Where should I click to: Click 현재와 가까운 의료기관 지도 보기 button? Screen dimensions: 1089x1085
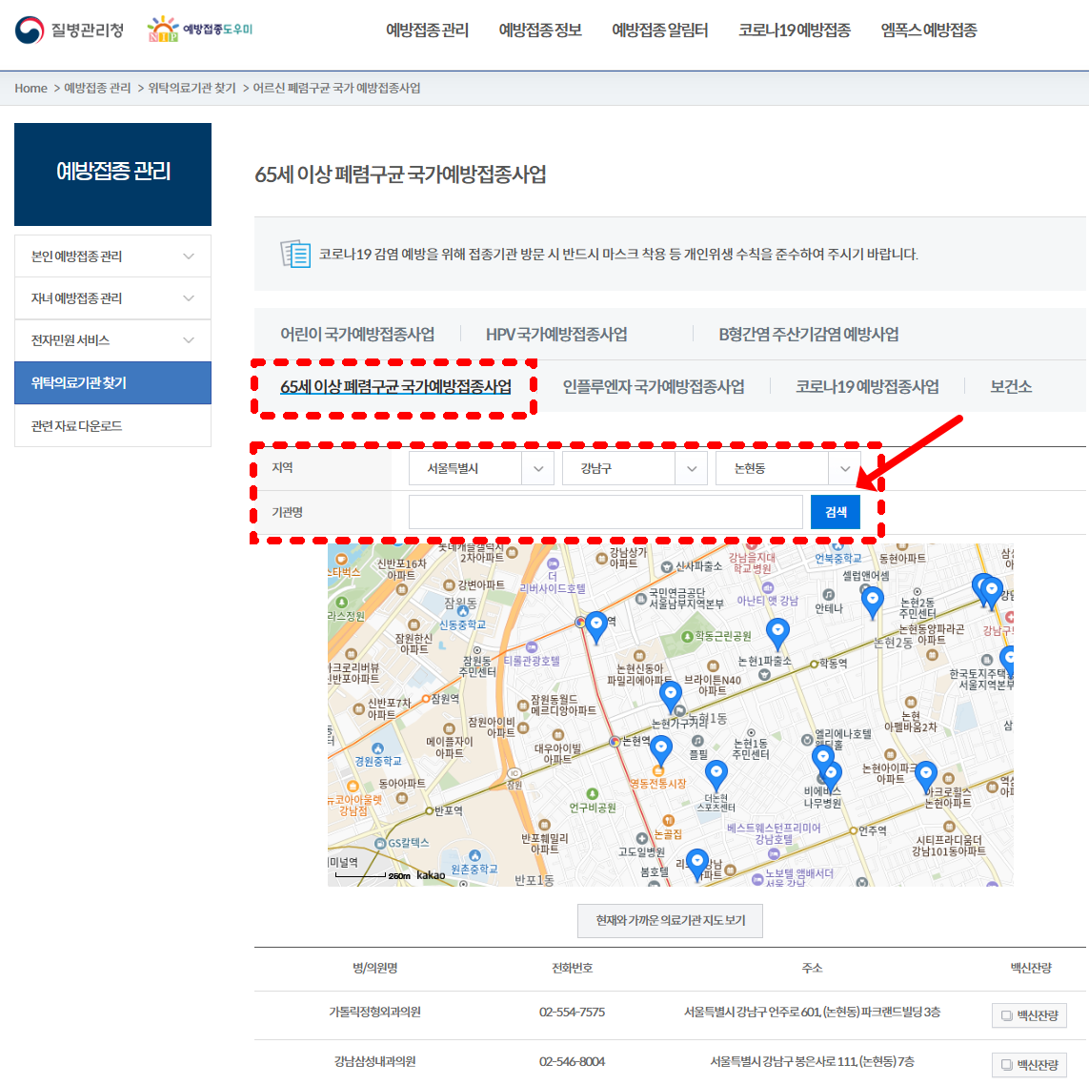670,921
